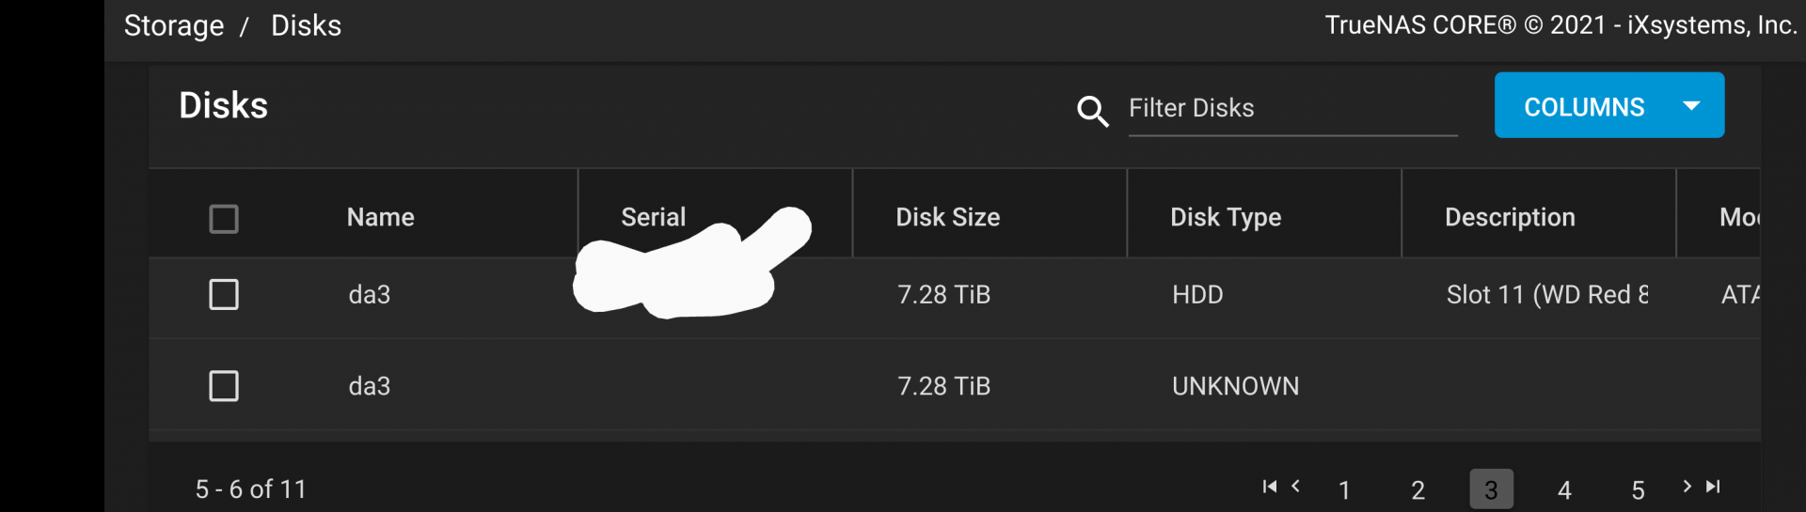The width and height of the screenshot is (1806, 512).
Task: Go to next page arrow
Action: click(x=1687, y=487)
